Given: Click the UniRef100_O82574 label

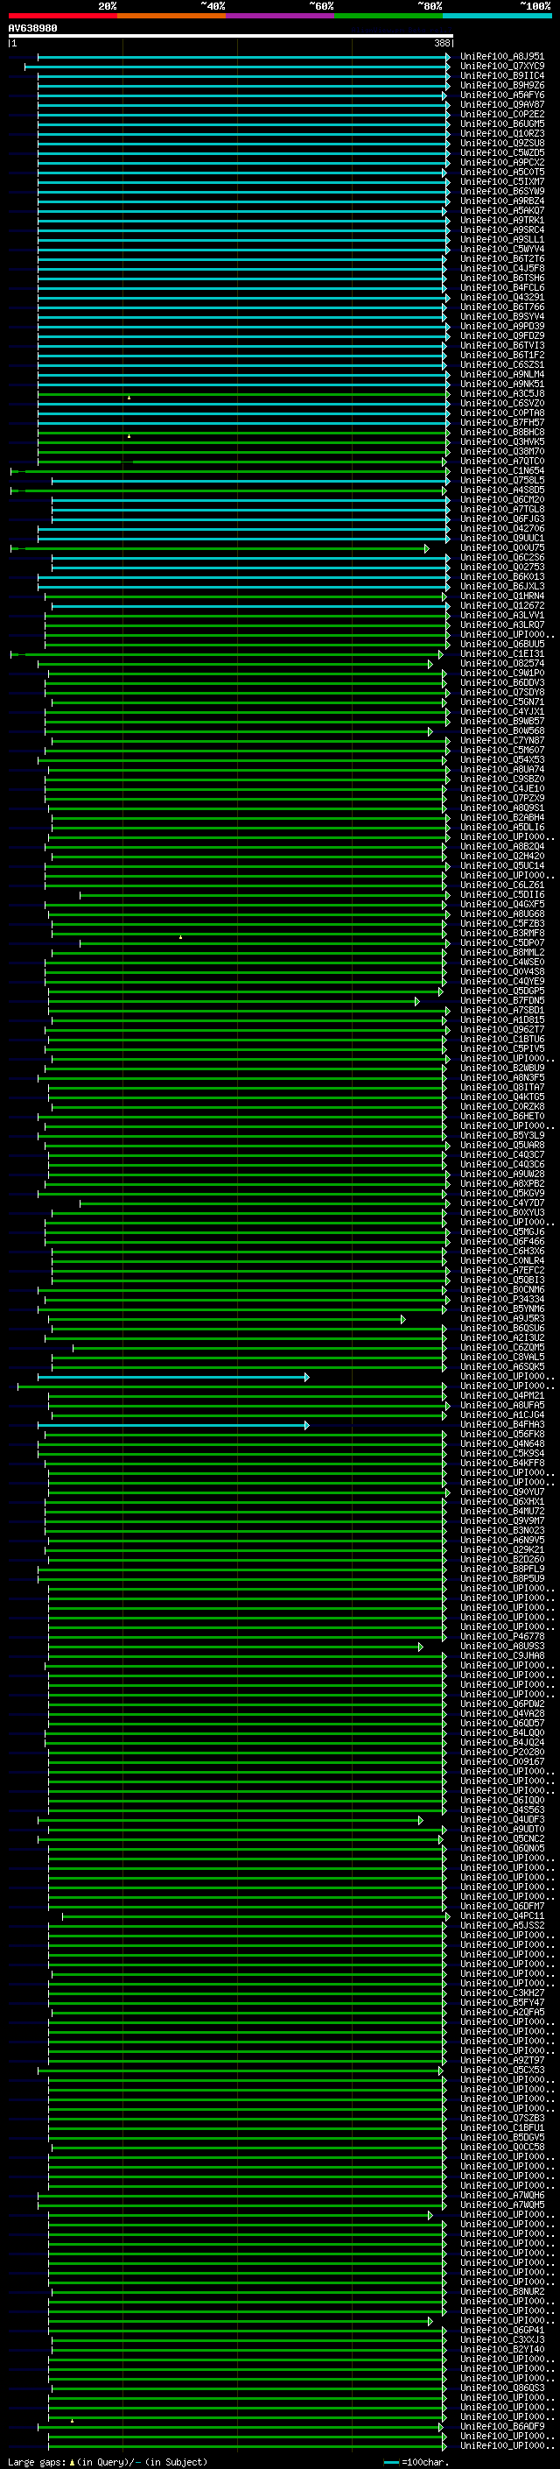Looking at the screenshot, I should point(501,663).
